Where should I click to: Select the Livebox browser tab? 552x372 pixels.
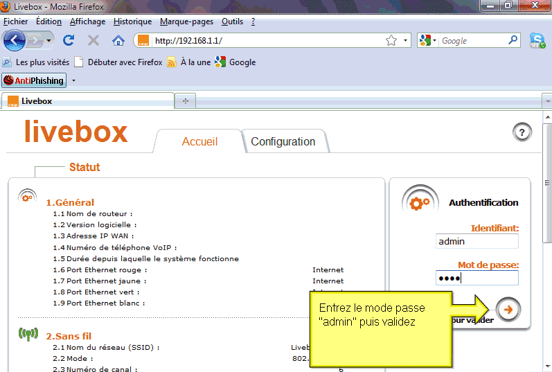tap(88, 101)
